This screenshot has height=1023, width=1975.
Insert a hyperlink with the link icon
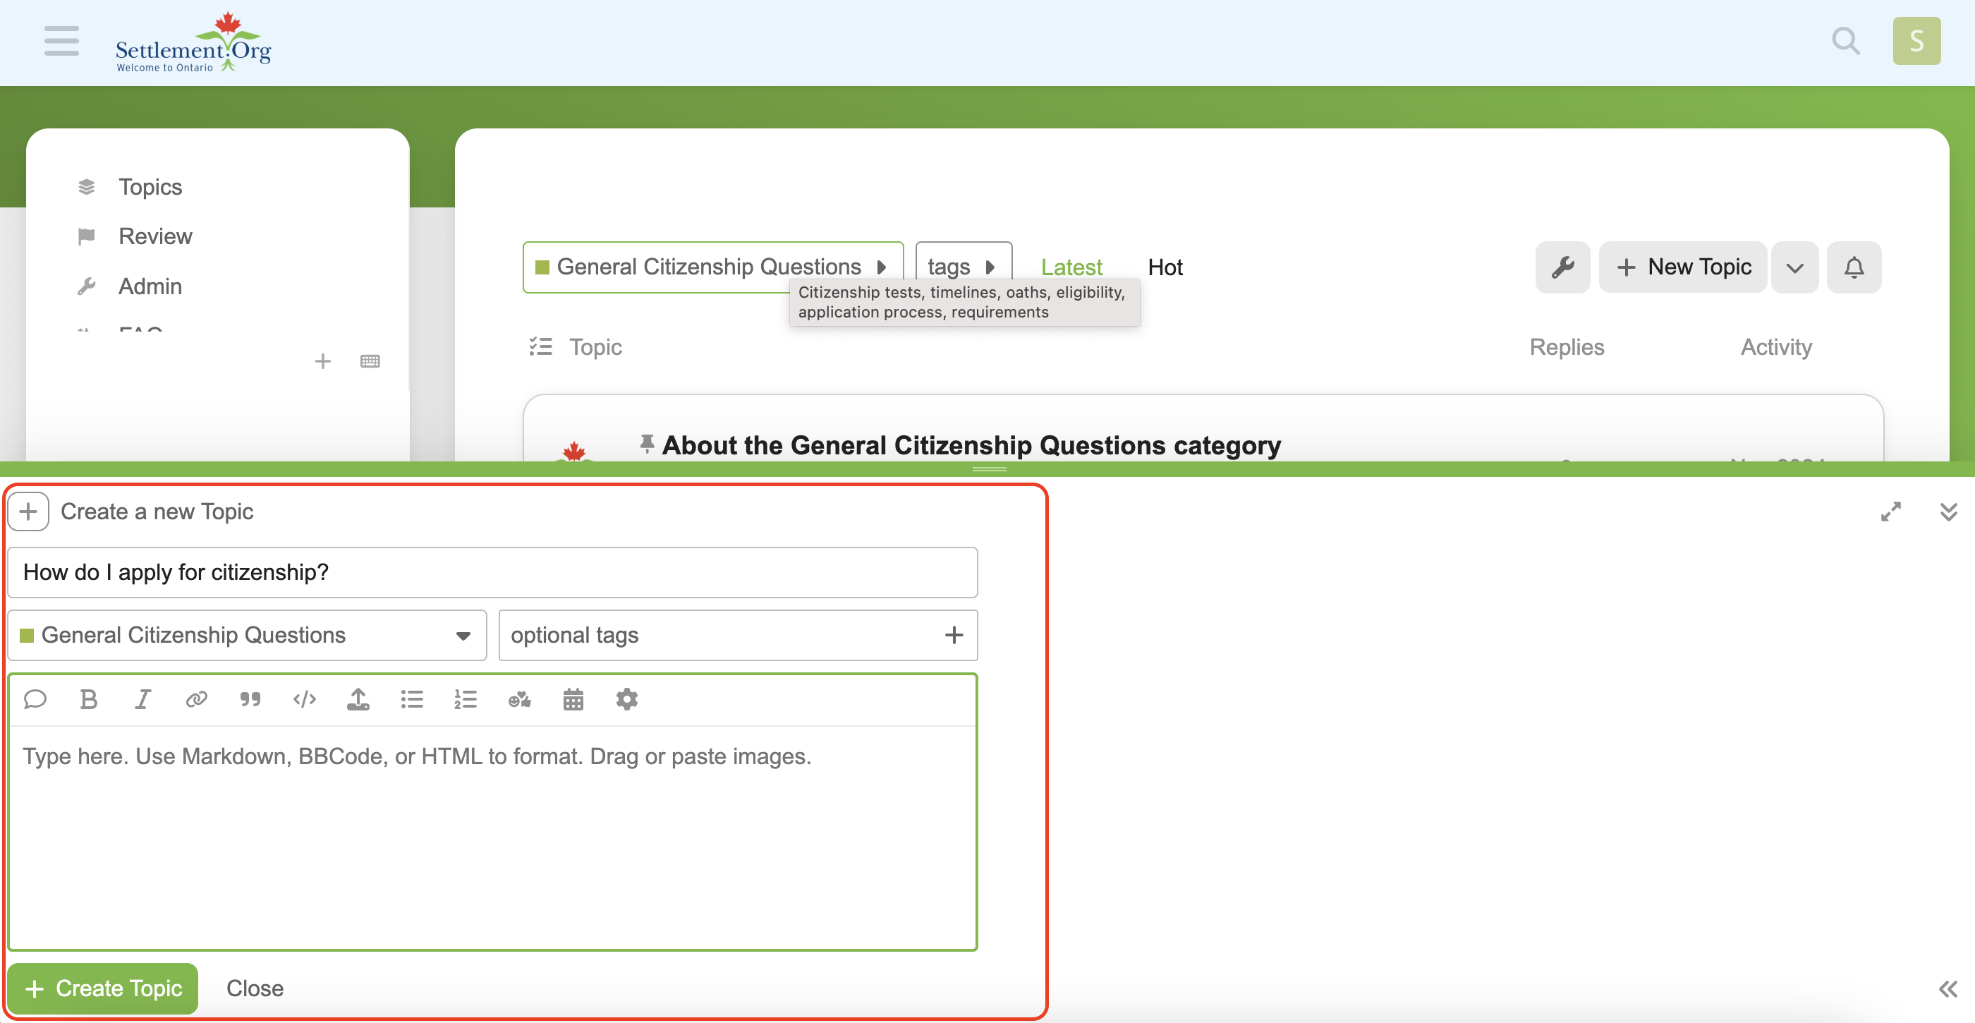(x=196, y=698)
